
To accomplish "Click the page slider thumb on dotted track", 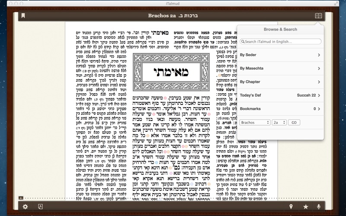I will pos(21,198).
